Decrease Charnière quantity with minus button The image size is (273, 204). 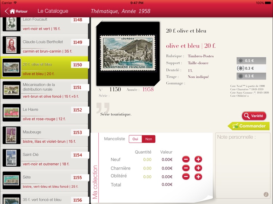[186, 168]
